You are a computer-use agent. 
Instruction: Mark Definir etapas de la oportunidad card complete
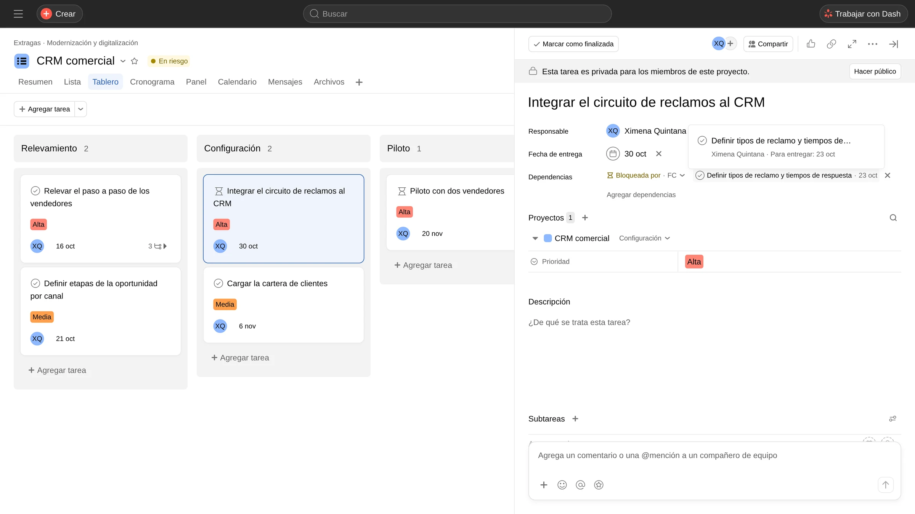click(35, 283)
